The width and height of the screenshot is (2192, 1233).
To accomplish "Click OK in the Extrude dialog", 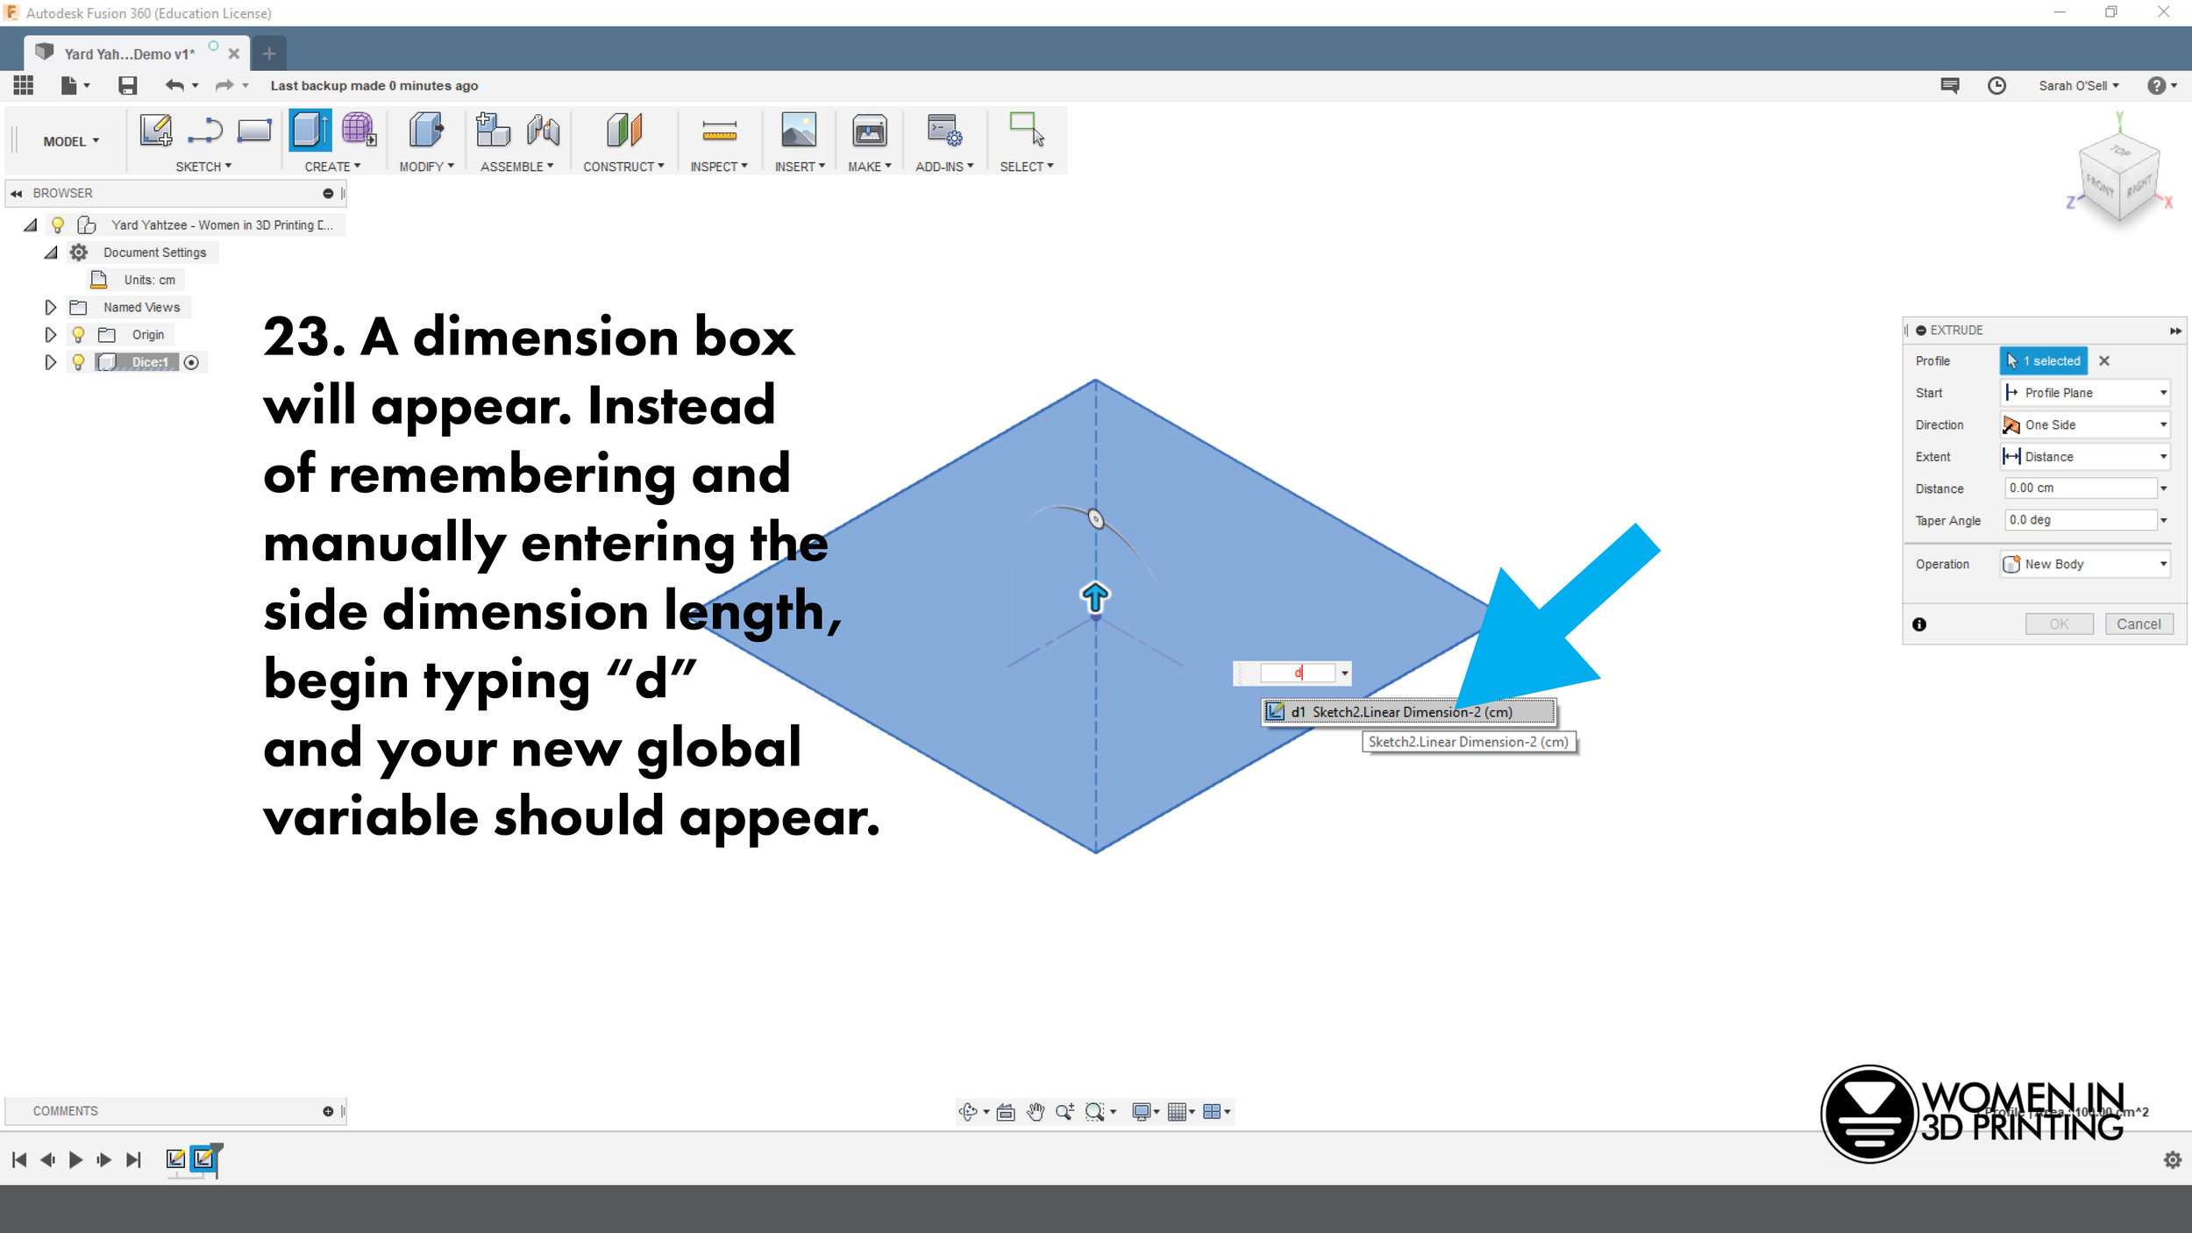I will point(2059,624).
